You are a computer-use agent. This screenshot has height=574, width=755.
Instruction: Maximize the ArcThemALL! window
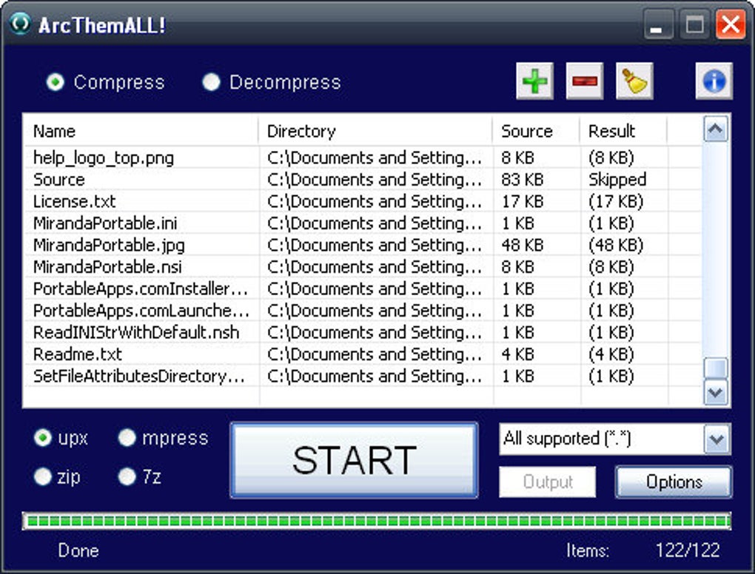click(694, 24)
